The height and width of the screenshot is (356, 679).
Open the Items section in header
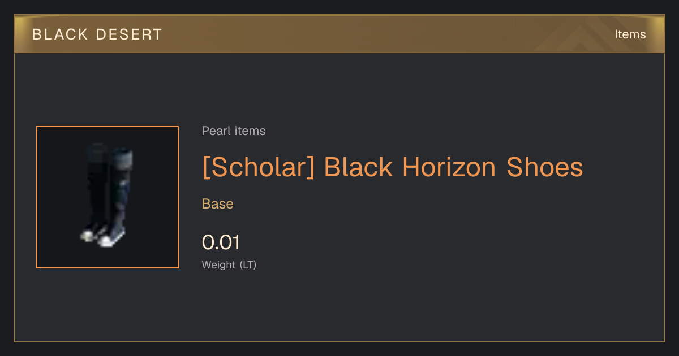tap(630, 34)
